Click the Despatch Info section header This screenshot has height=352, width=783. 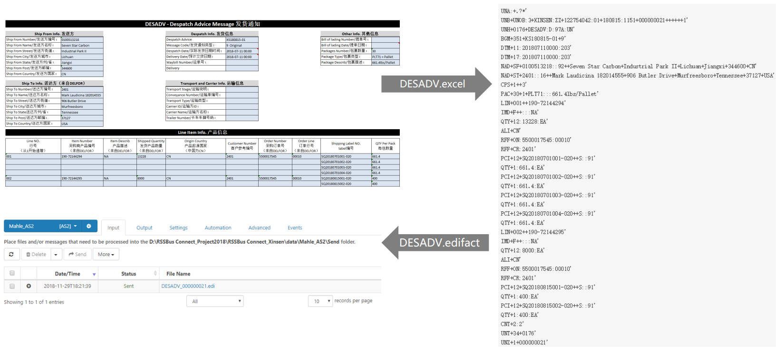pyautogui.click(x=212, y=34)
